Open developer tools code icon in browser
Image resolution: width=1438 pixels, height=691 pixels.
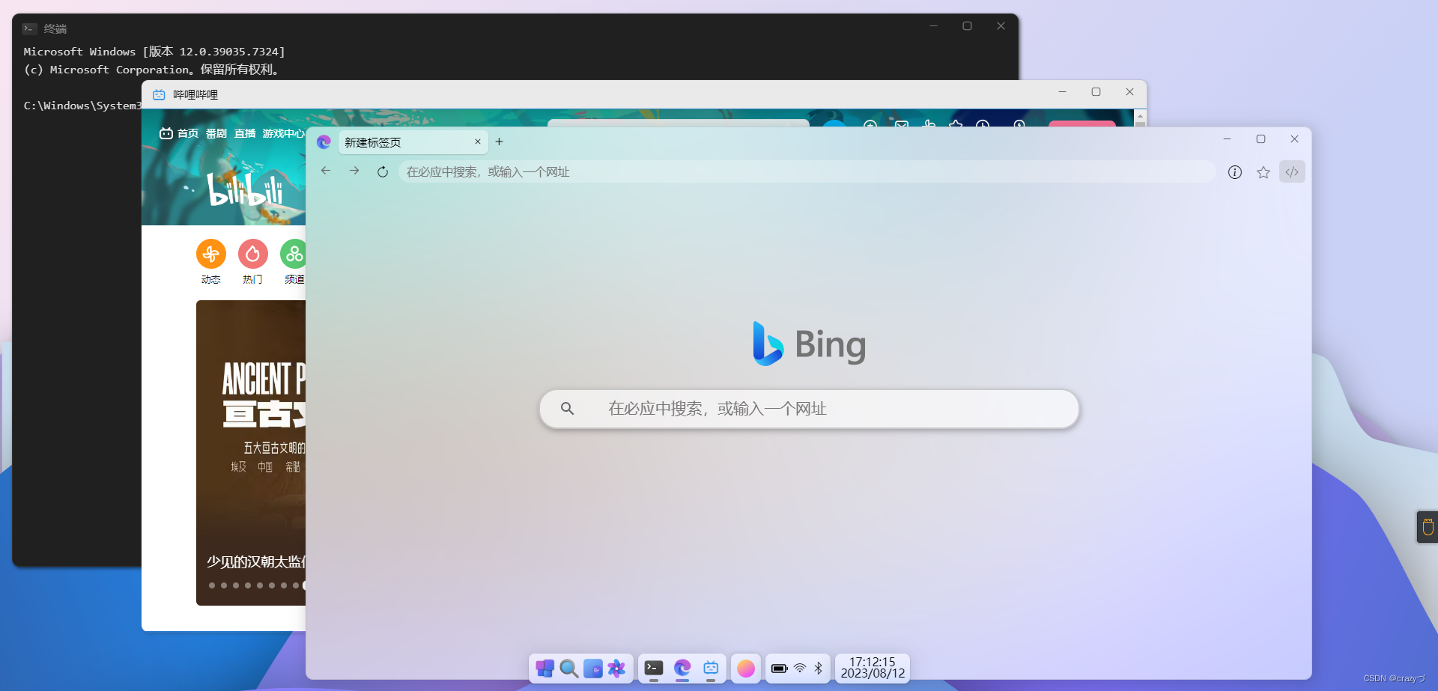1292,171
